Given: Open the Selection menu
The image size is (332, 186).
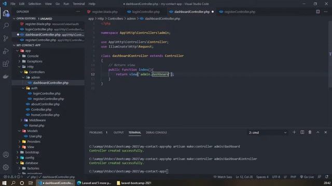Looking at the screenshot, I should 35,4.
